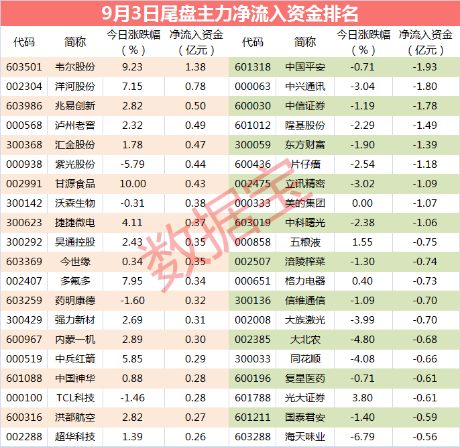Click stock name 大北农
The height and width of the screenshot is (447, 460).
(x=305, y=339)
